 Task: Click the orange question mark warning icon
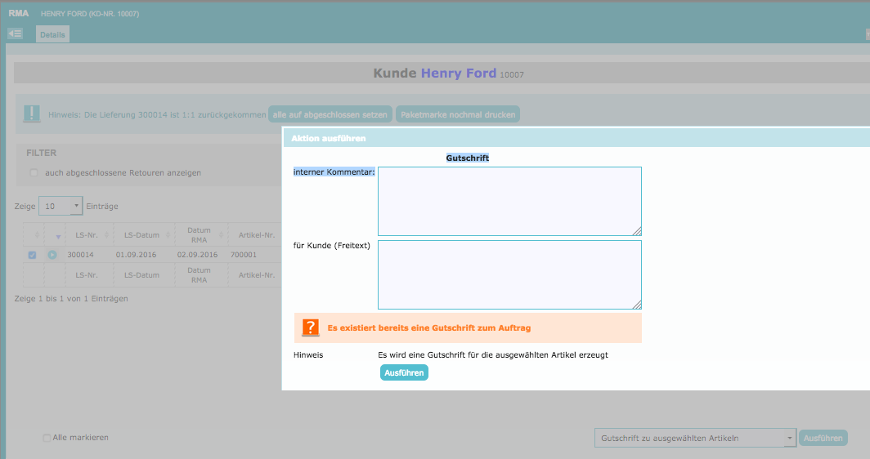tap(311, 328)
